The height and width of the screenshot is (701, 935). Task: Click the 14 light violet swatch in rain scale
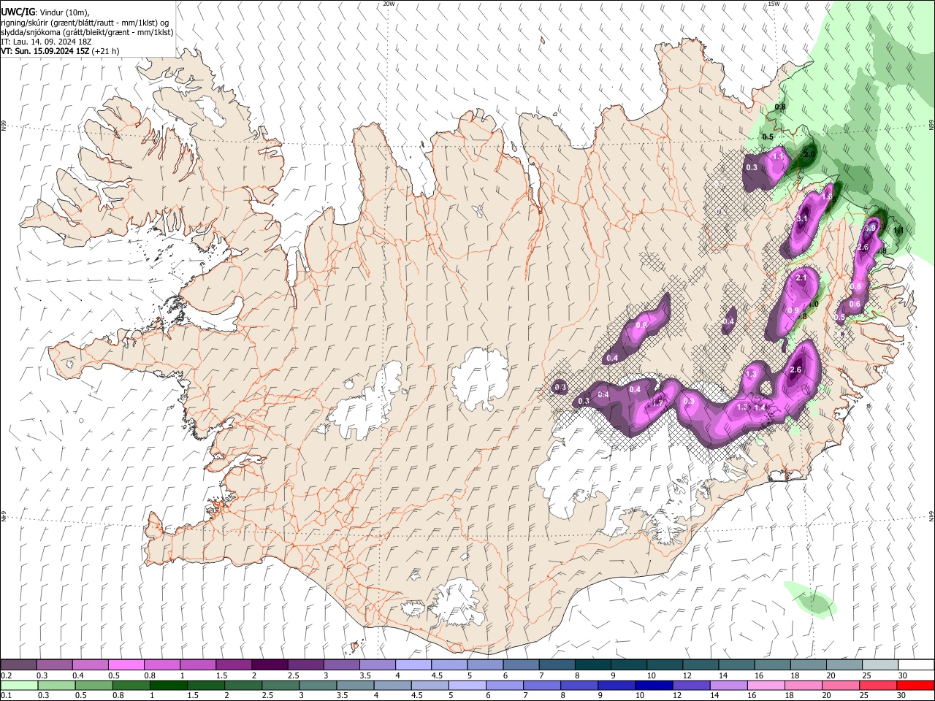(x=728, y=685)
